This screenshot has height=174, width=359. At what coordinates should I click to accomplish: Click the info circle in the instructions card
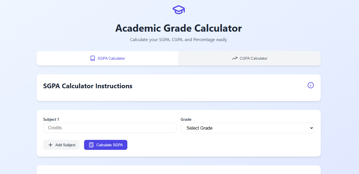(310, 85)
